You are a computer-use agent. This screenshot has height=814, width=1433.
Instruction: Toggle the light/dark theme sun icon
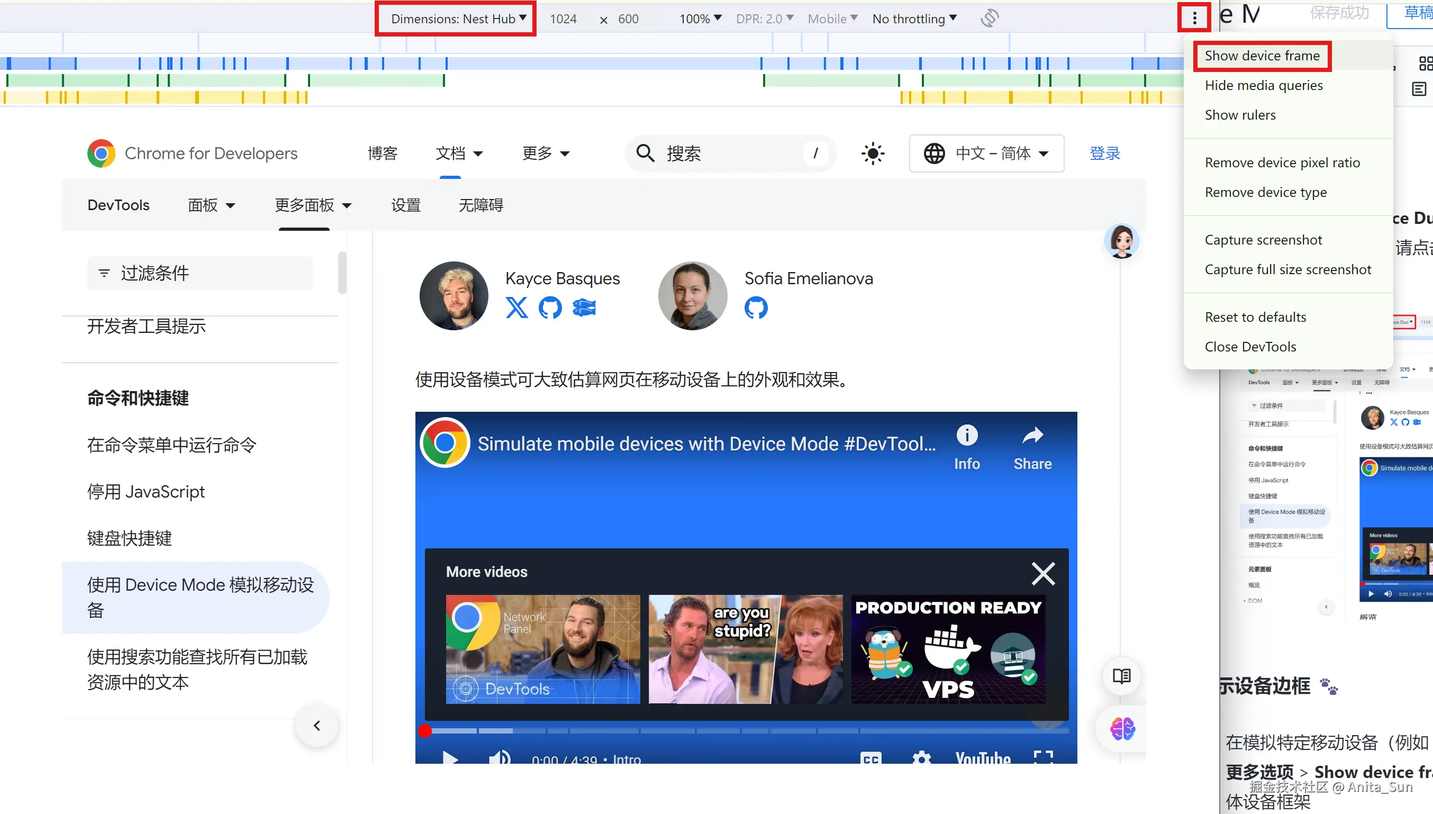873,153
